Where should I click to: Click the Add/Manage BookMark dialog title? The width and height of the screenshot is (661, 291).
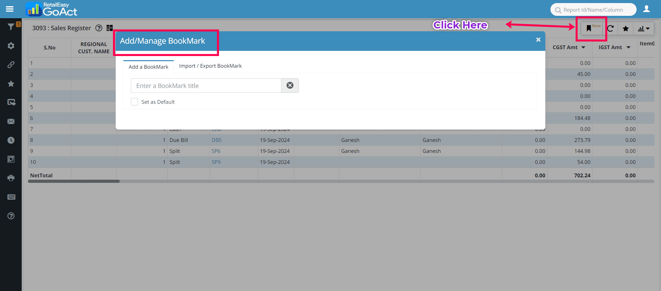(162, 41)
